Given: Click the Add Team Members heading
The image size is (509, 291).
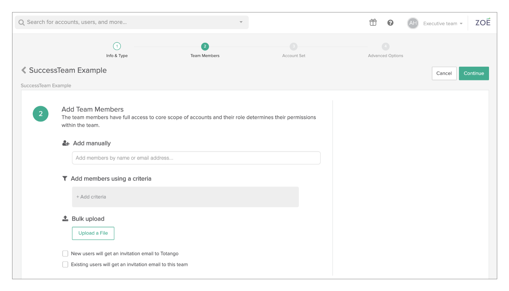Looking at the screenshot, I should coord(93,109).
